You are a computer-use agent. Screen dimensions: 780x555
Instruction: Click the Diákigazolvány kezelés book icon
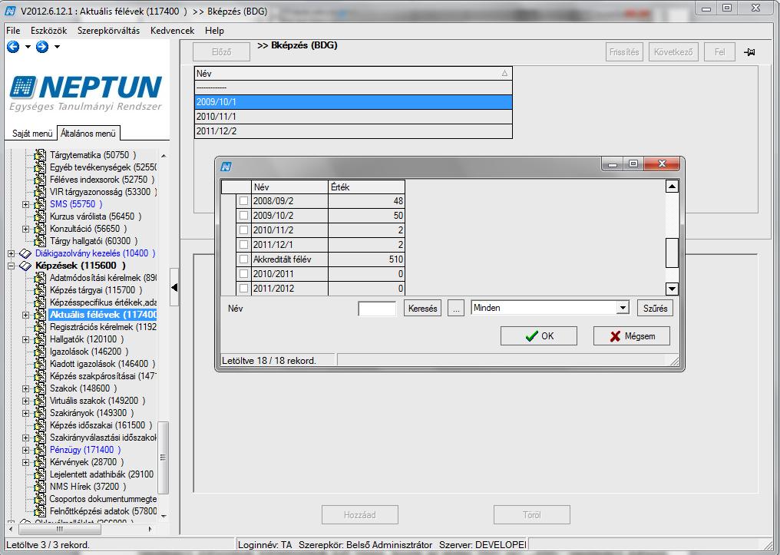tap(25, 253)
